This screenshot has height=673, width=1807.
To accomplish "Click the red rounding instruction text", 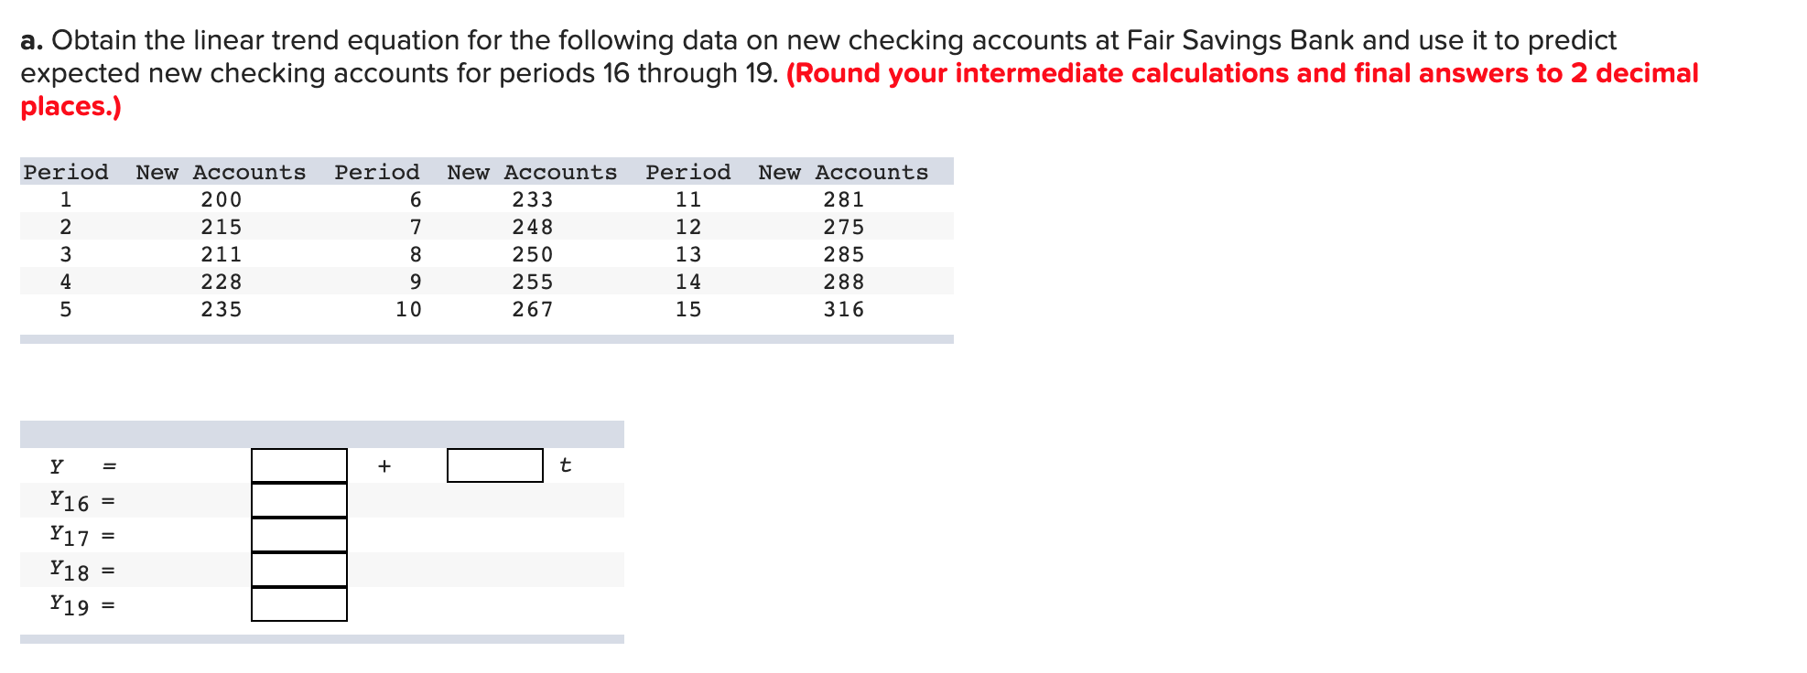I will pyautogui.click(x=860, y=90).
